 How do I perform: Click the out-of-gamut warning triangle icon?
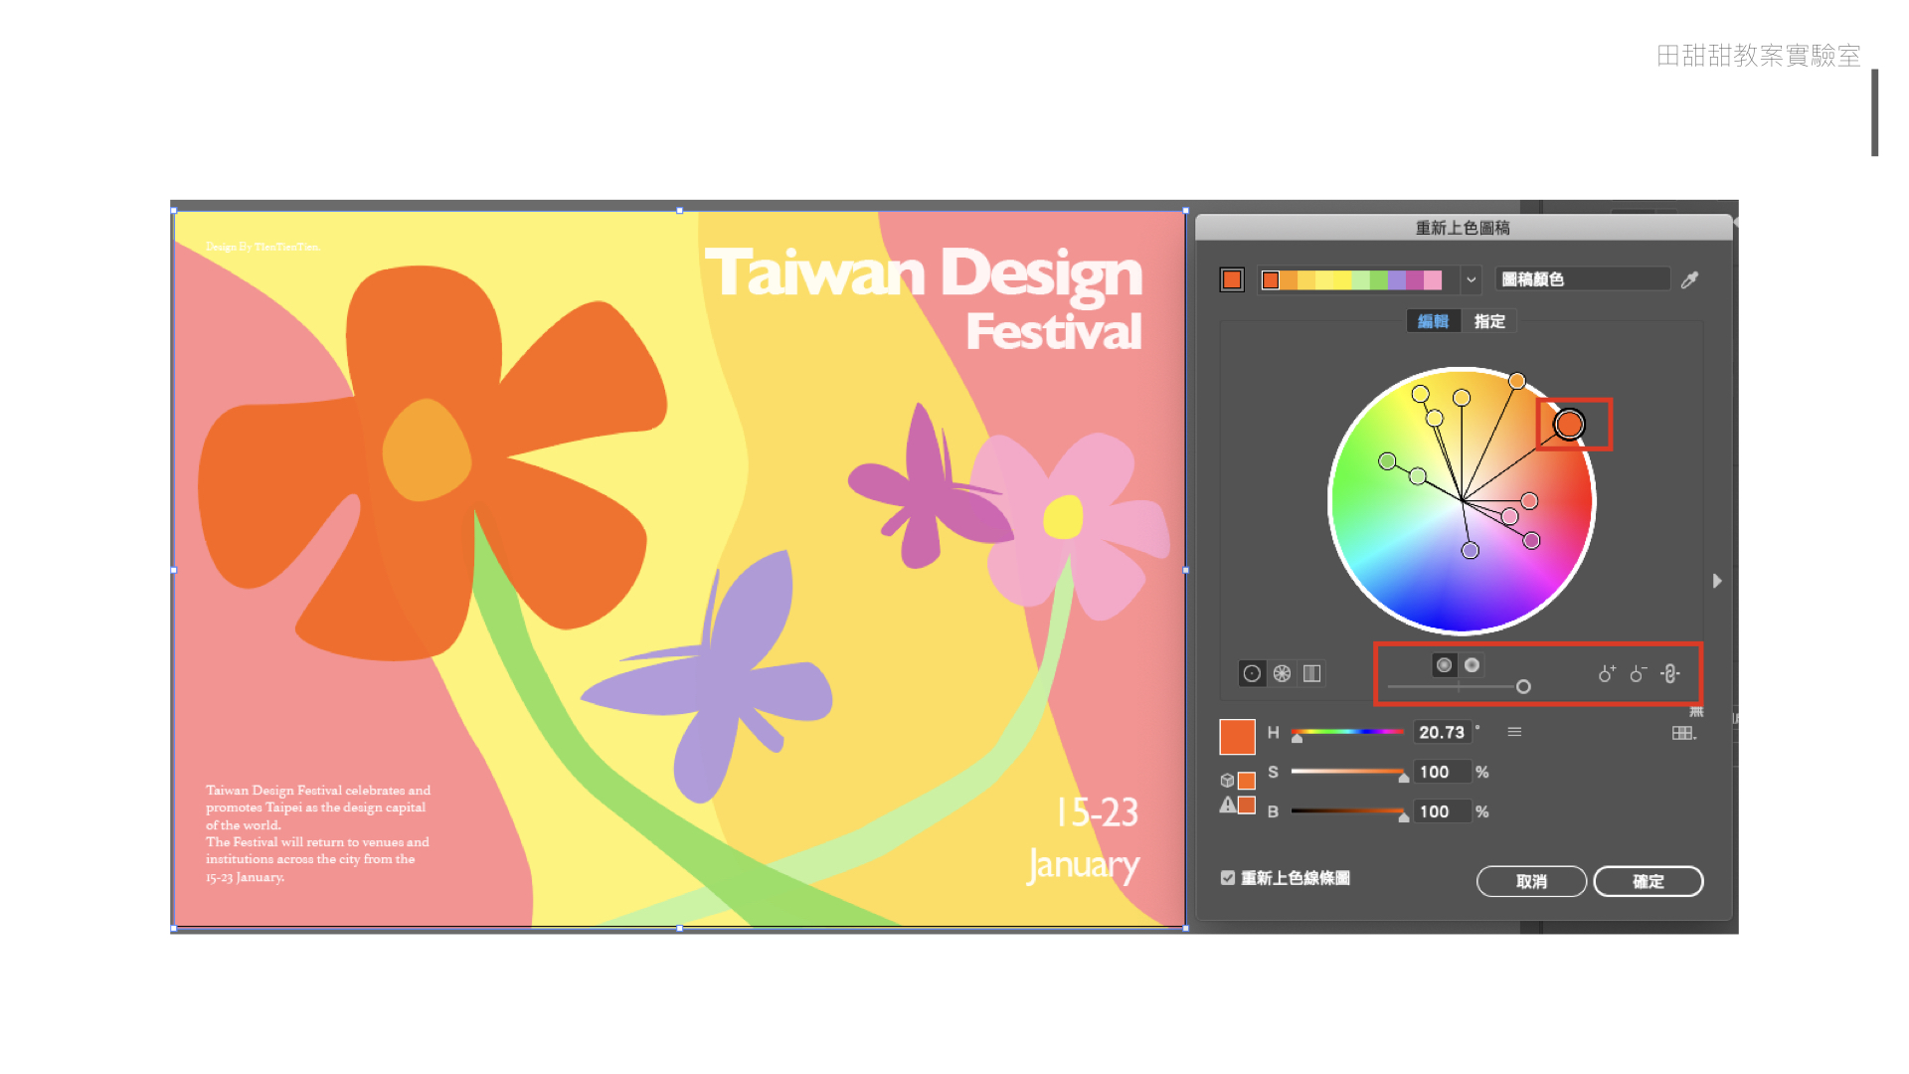(1228, 805)
